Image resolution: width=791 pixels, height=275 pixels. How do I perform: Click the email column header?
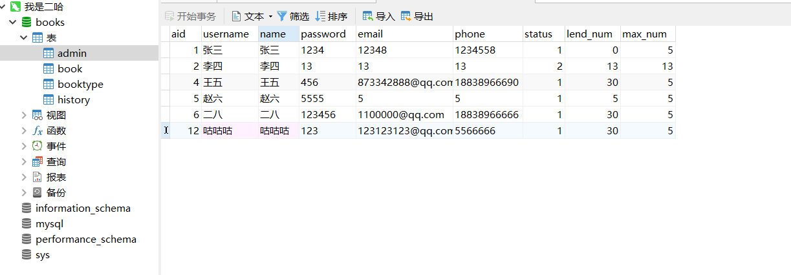pos(405,34)
